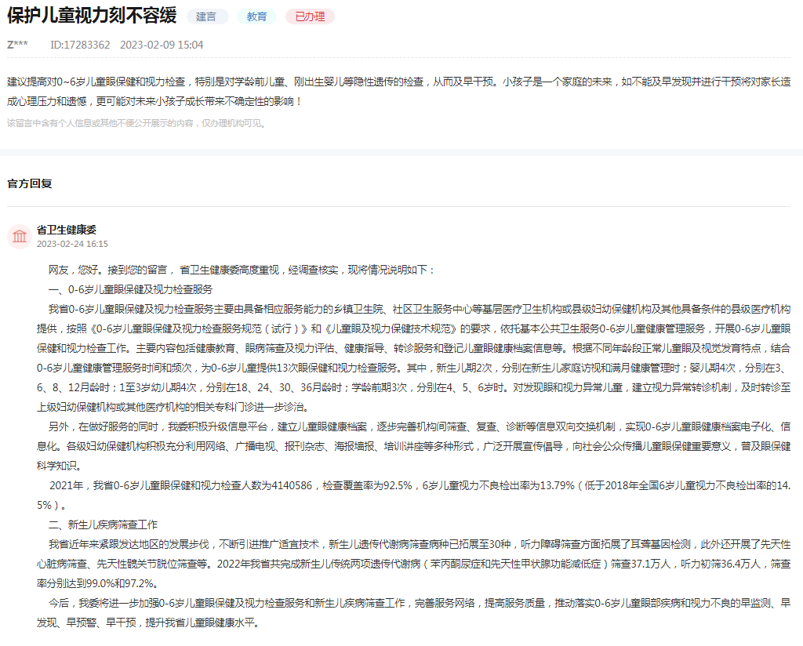803x646 pixels.
Task: Click the title 保护儿童视力刻不容缓
Action: pyautogui.click(x=92, y=16)
